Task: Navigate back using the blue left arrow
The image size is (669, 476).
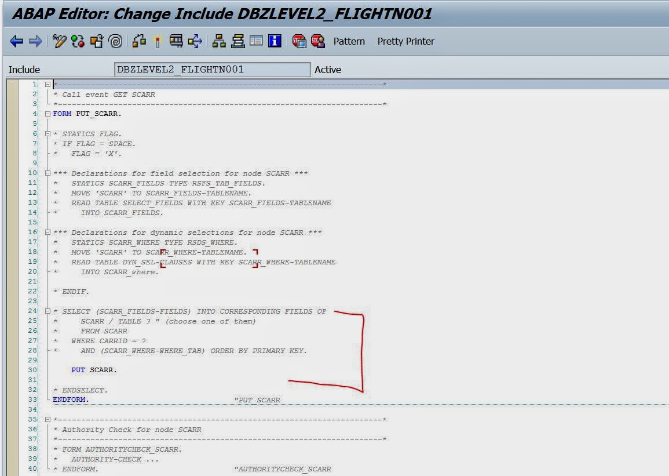Action: [16, 41]
